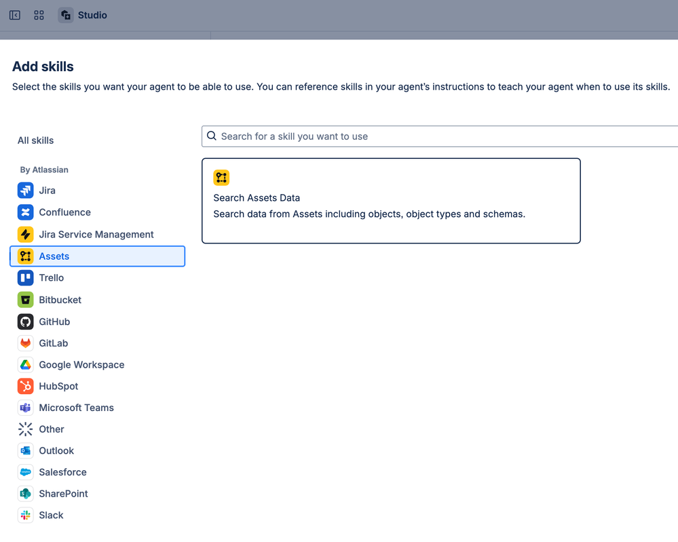
Task: Click the Other category spark icon
Action: [x=26, y=429]
